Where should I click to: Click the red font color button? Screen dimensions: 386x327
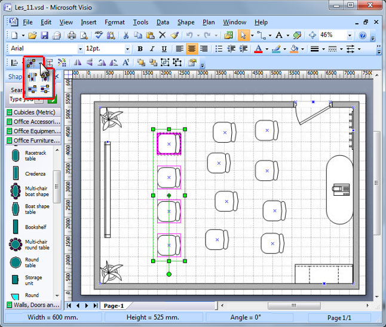[258, 49]
